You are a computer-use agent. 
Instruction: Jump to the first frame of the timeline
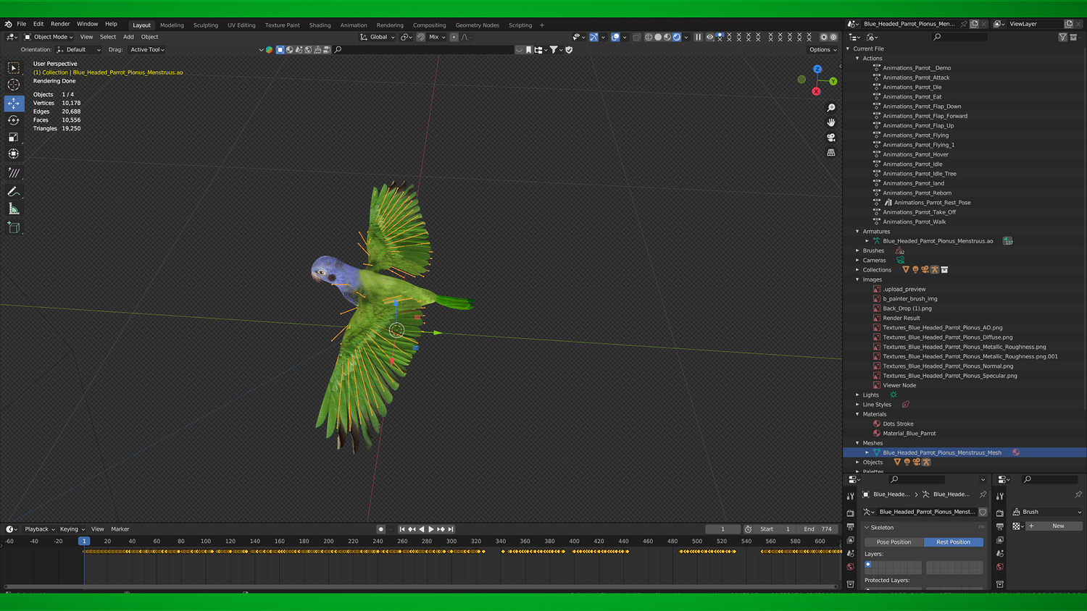402,529
